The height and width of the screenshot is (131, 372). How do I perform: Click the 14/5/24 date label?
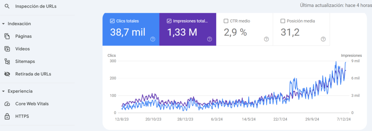[249, 119]
